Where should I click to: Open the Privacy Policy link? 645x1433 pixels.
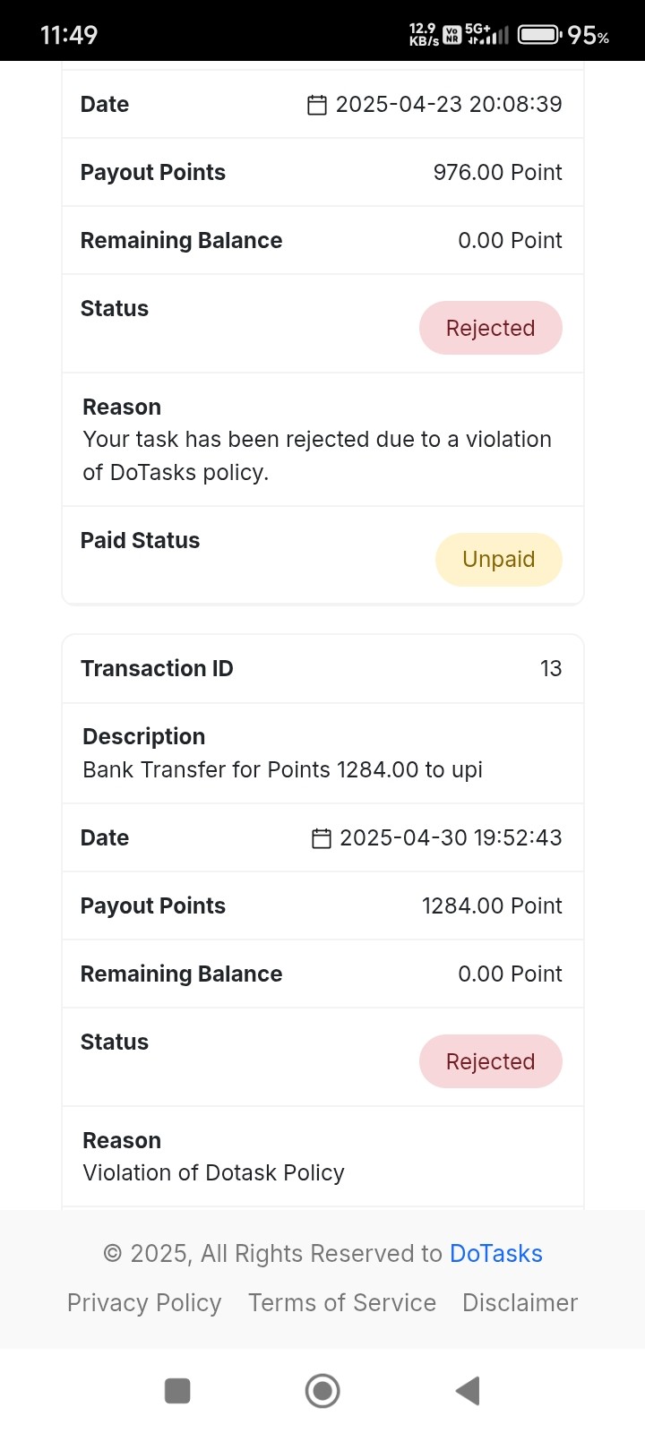click(144, 1302)
